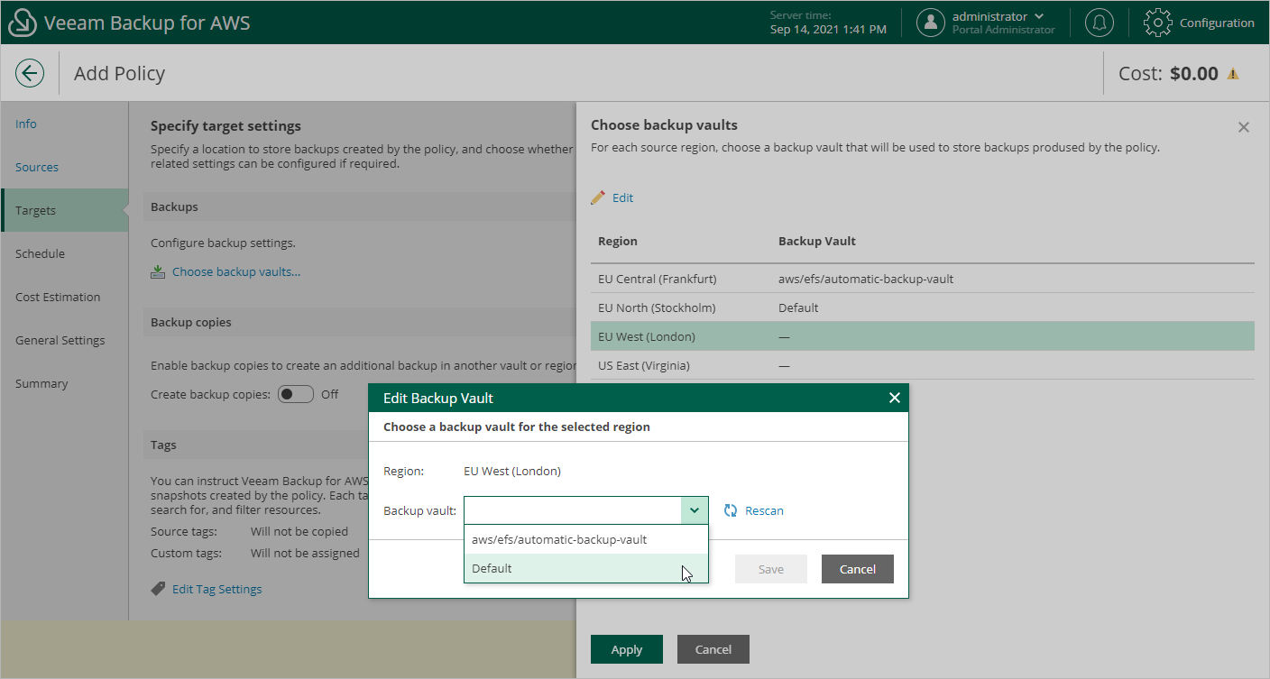Click the Choose backup vaults download icon
The height and width of the screenshot is (679, 1270).
[x=158, y=271]
